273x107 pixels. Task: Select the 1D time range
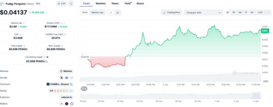point(228,12)
